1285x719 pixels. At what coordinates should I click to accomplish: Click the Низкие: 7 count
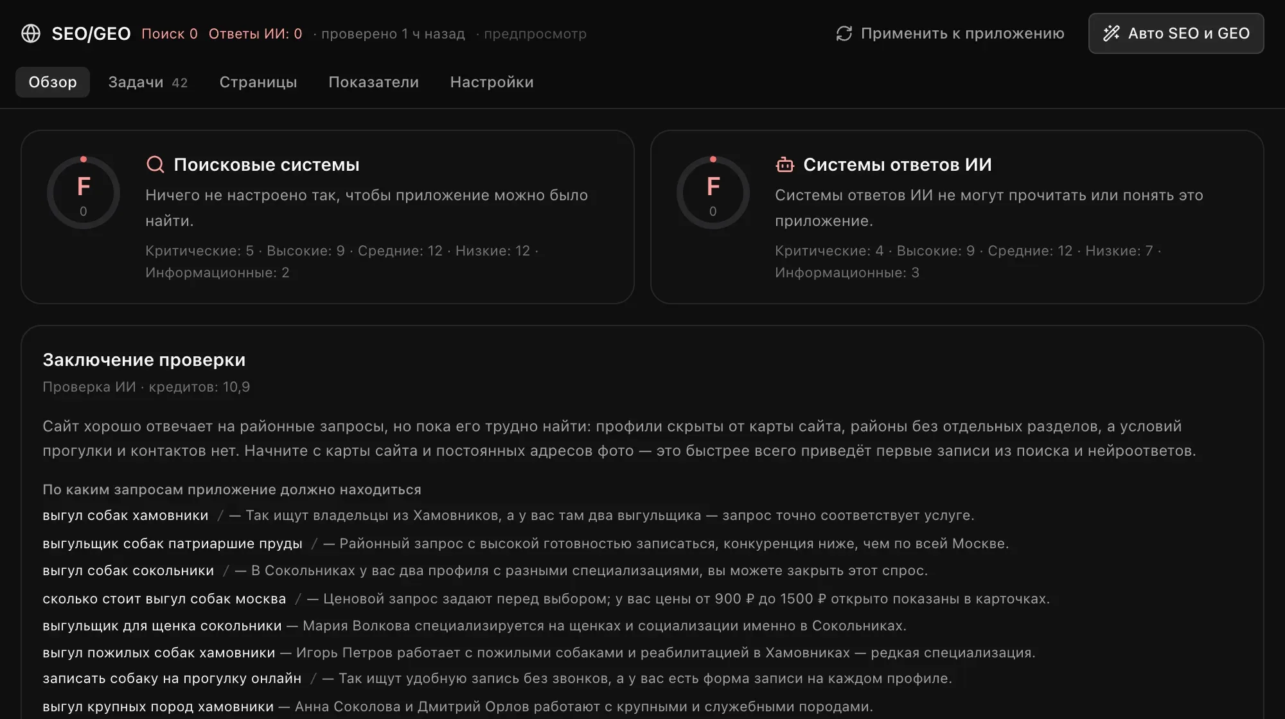[x=1119, y=251]
